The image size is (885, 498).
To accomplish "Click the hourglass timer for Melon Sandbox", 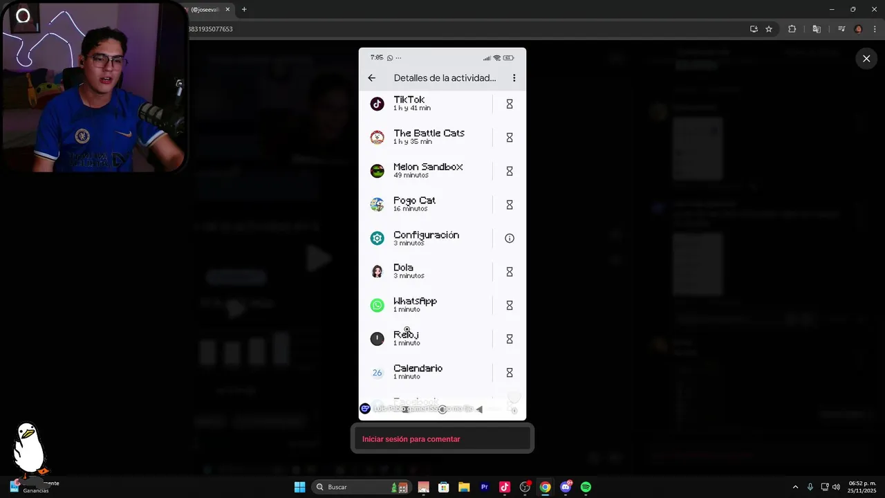I will click(510, 171).
